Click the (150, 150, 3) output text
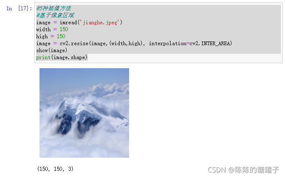Screen dimensions: 285x177 55,169
